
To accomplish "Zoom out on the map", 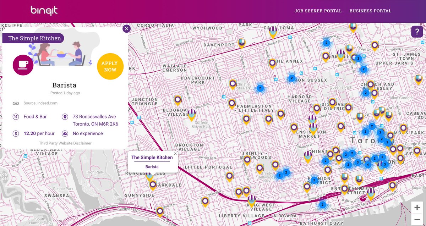I will pyautogui.click(x=417, y=220).
